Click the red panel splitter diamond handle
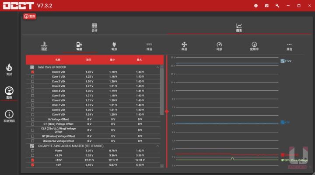Image resolution: width=315 pixels, height=175 pixels. (x=167, y=111)
